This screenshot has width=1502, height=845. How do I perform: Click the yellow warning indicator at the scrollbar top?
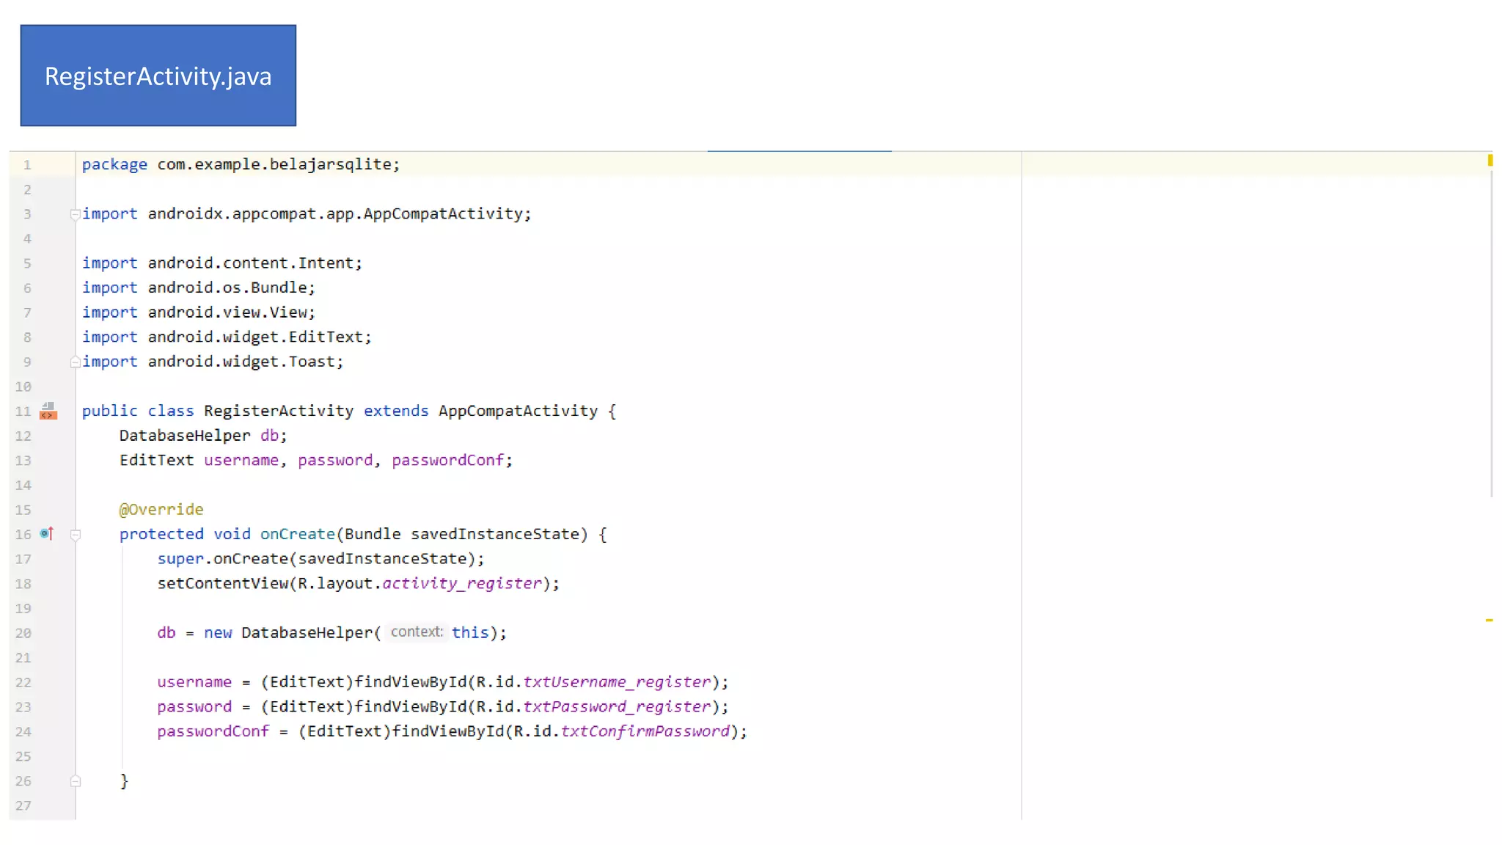tap(1490, 160)
